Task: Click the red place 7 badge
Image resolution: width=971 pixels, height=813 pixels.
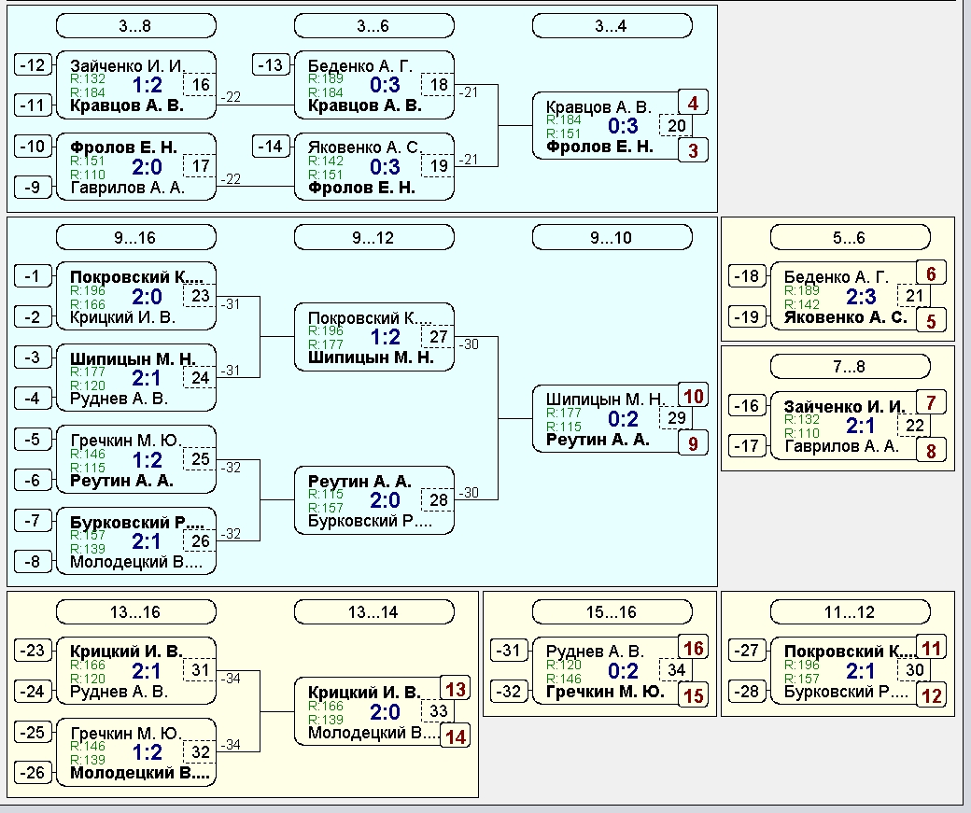Action: 931,402
